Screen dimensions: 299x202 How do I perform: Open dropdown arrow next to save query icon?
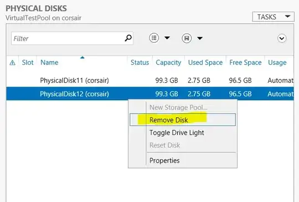click(x=200, y=38)
